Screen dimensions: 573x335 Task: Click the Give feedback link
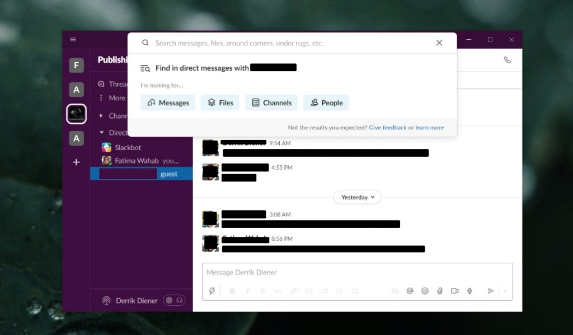click(x=388, y=128)
